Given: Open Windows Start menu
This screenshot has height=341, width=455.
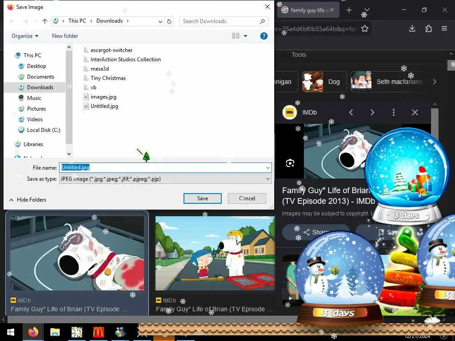Looking at the screenshot, I should 11,332.
